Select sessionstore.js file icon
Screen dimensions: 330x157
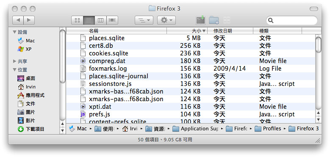point(83,84)
